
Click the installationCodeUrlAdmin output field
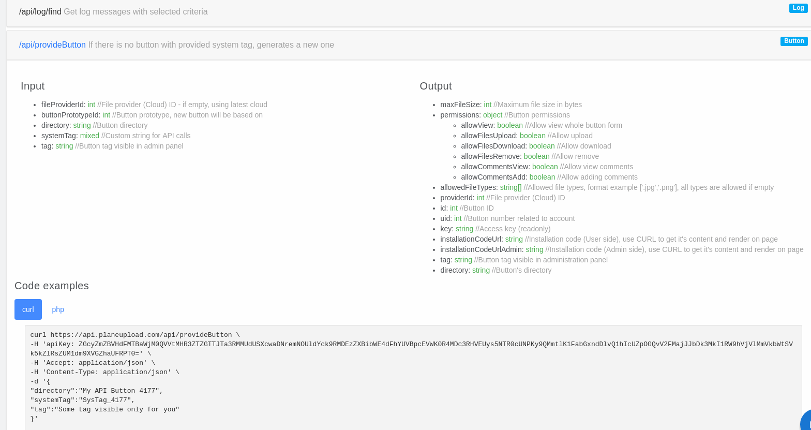pyautogui.click(x=622, y=249)
